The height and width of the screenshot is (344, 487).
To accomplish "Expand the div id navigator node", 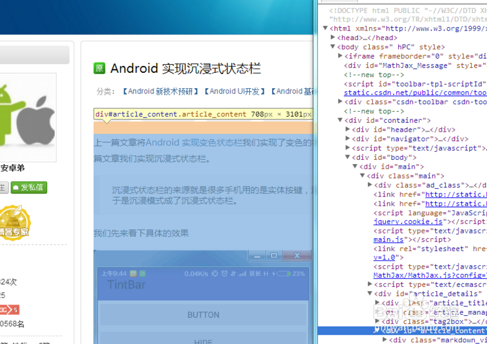I will (x=347, y=138).
